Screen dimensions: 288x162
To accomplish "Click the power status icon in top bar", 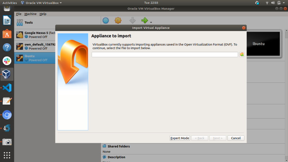I will click(279, 3).
